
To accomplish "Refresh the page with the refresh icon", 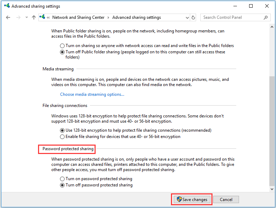I will coord(193,17).
